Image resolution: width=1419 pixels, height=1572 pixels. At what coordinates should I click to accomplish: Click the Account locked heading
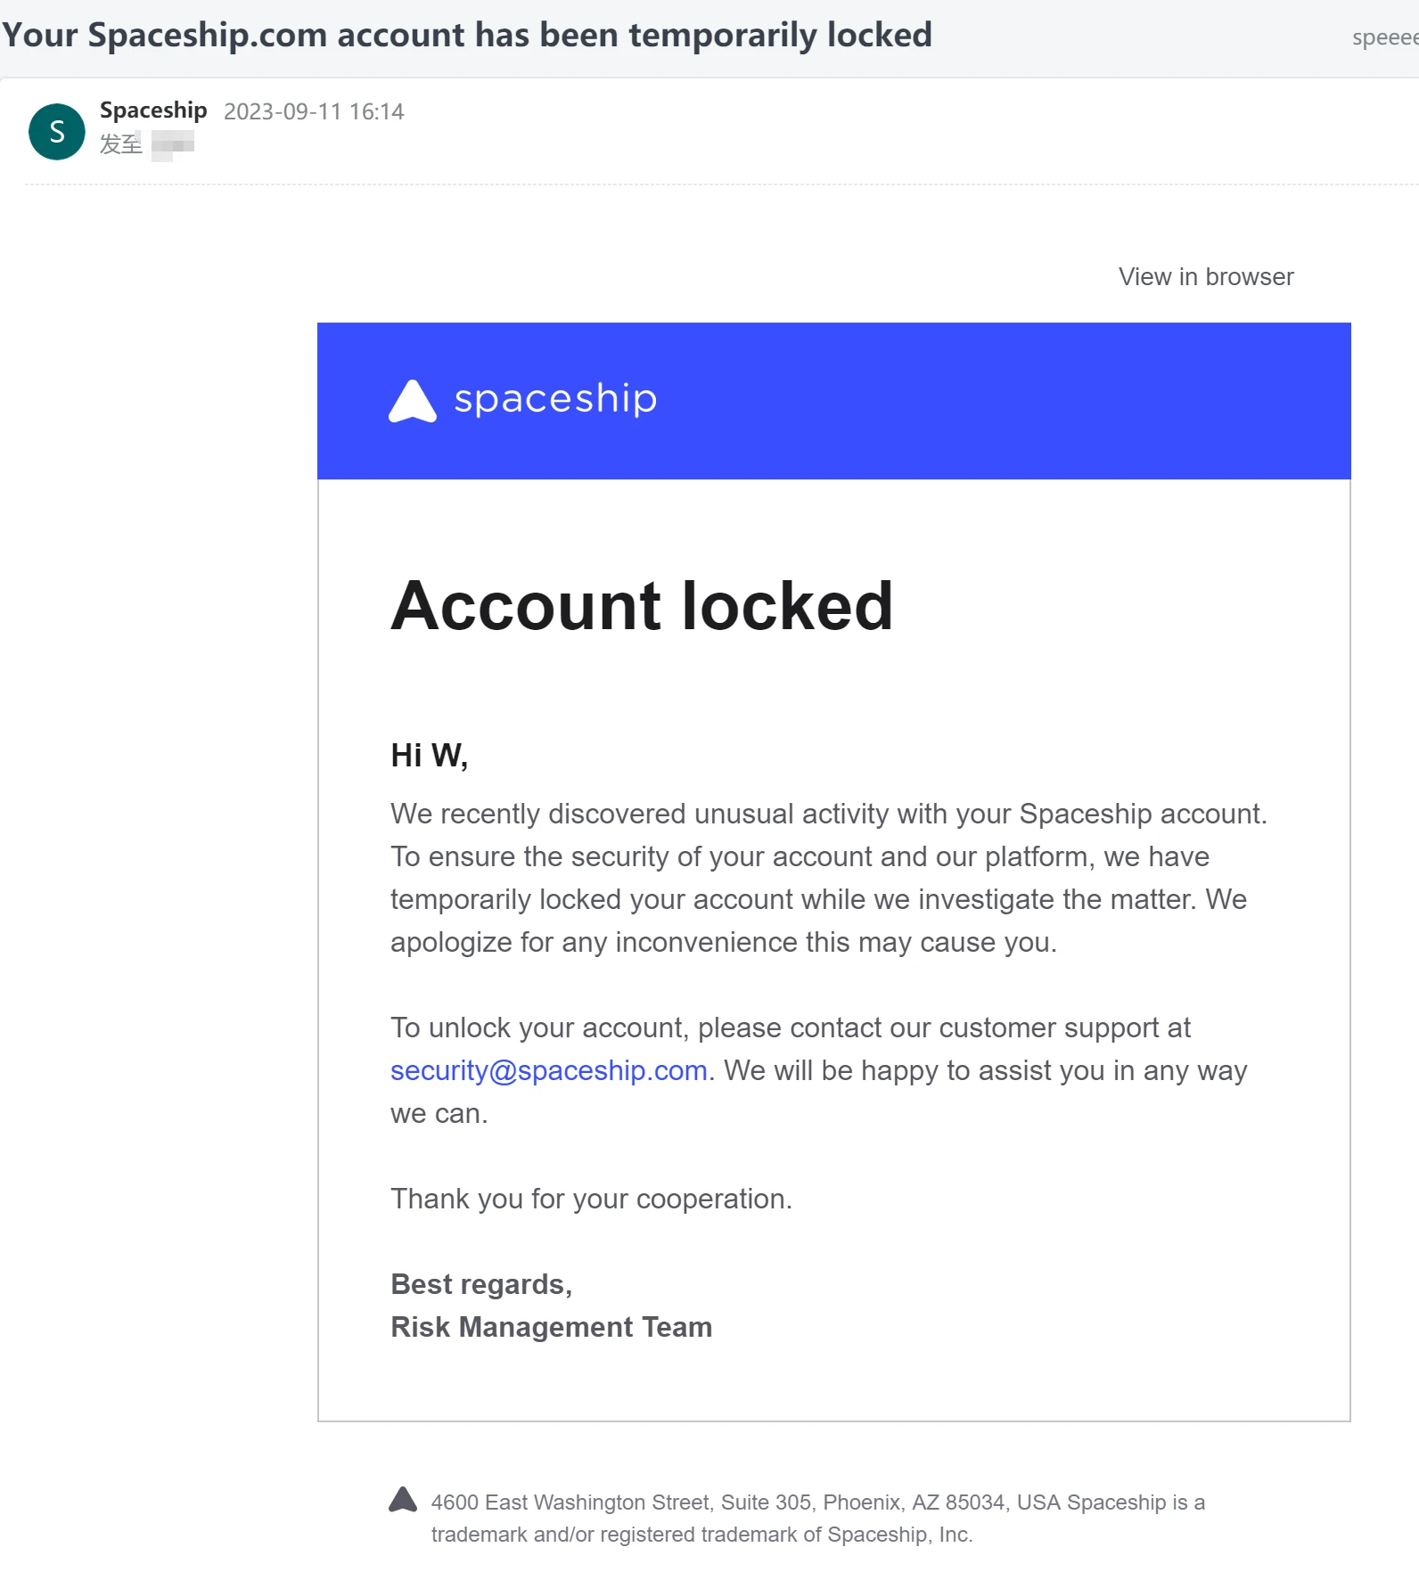click(642, 606)
